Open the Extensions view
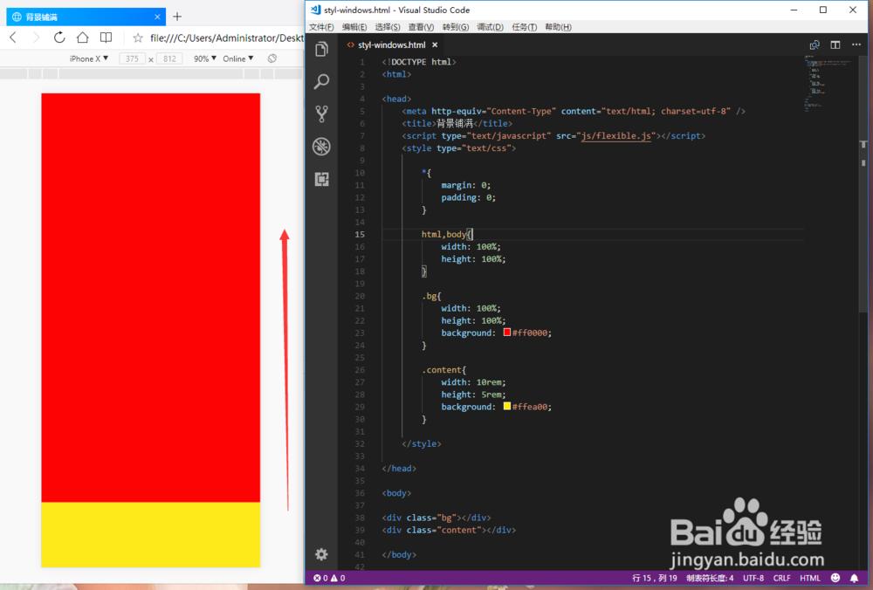Image resolution: width=873 pixels, height=590 pixels. tap(321, 179)
